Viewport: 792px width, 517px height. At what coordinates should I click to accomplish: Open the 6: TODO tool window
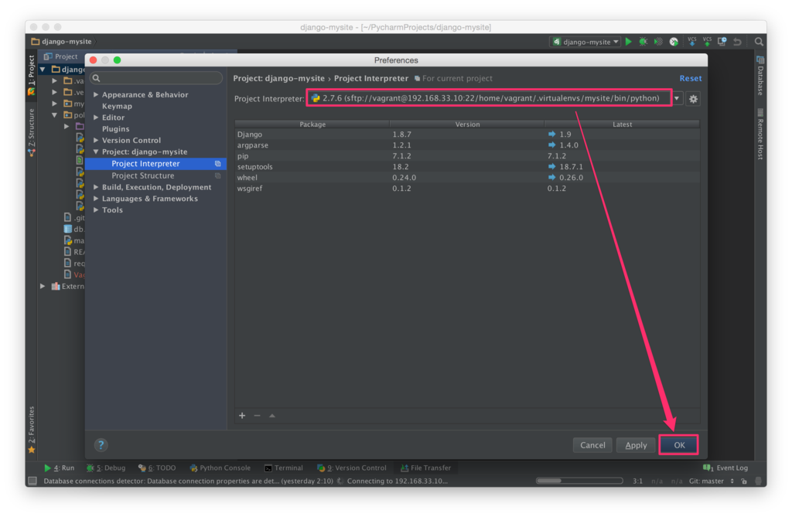[157, 468]
